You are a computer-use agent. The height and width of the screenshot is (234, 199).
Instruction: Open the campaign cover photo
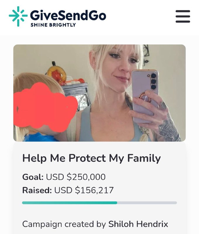[99, 93]
